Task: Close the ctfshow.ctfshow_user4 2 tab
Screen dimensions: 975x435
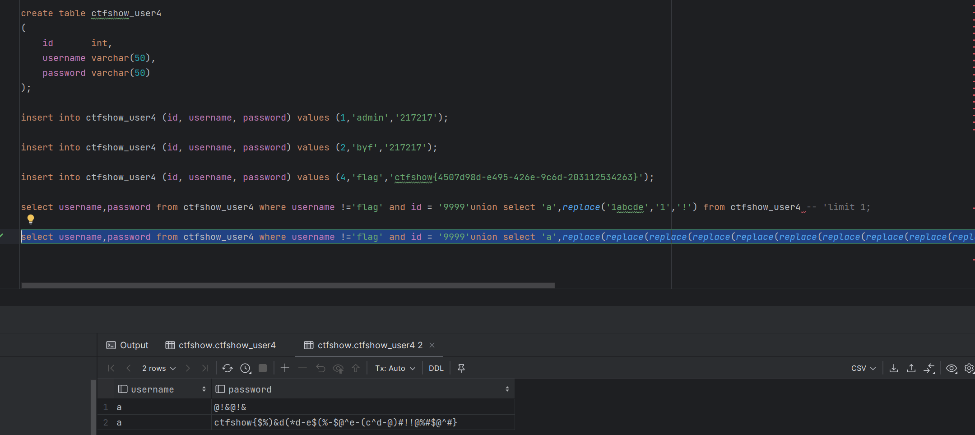Action: (432, 345)
